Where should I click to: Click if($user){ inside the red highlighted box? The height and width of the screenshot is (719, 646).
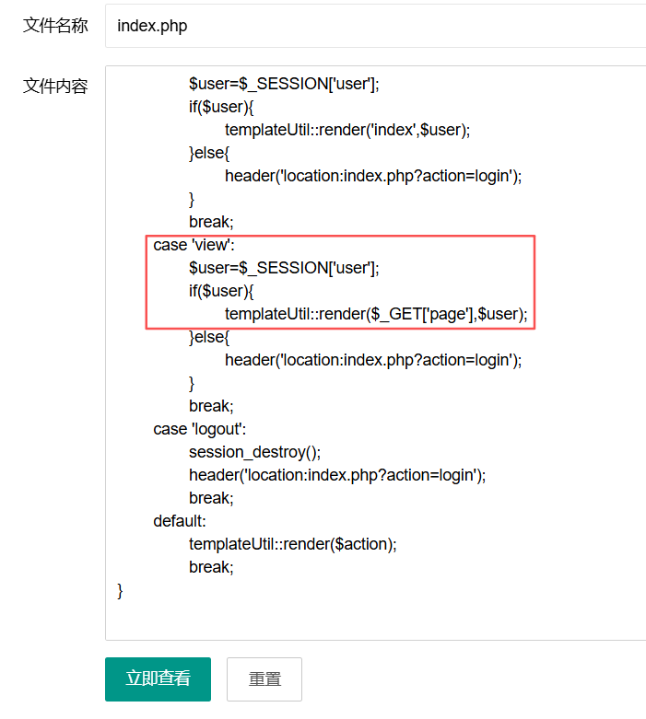220,291
